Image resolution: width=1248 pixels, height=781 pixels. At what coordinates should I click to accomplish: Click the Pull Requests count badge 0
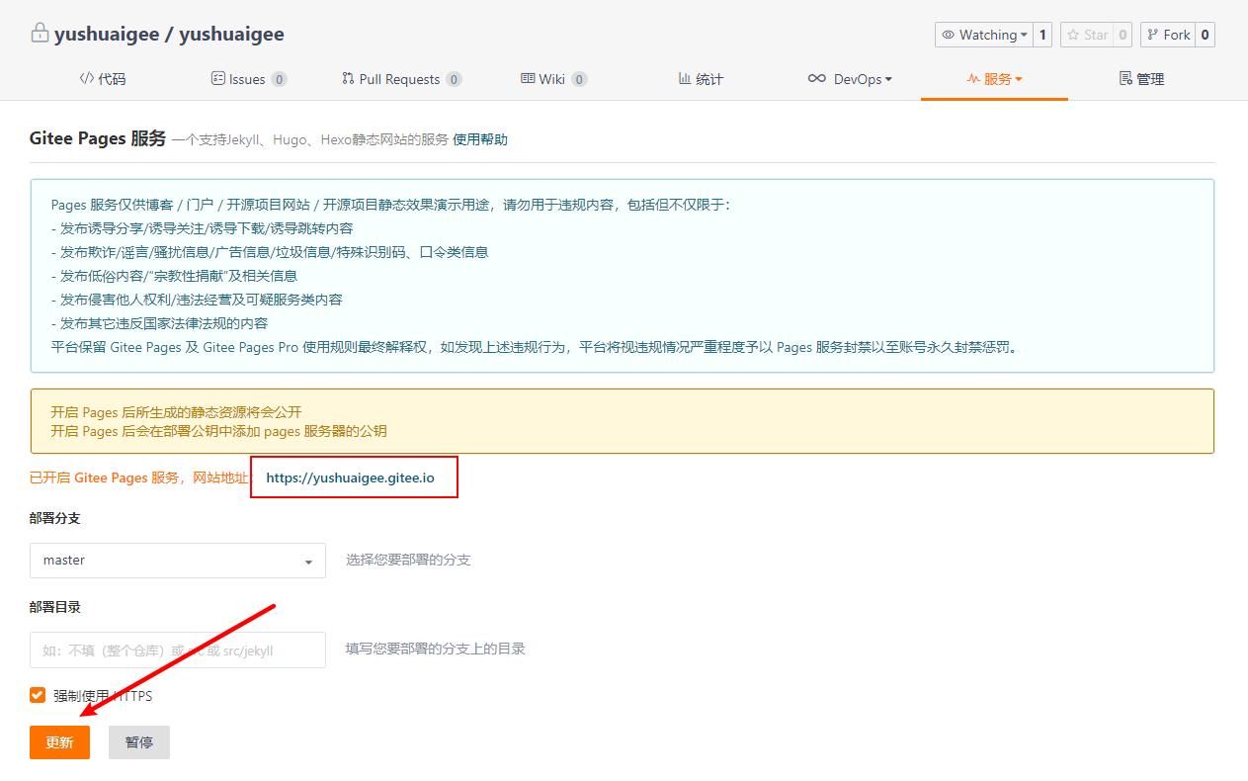[454, 79]
